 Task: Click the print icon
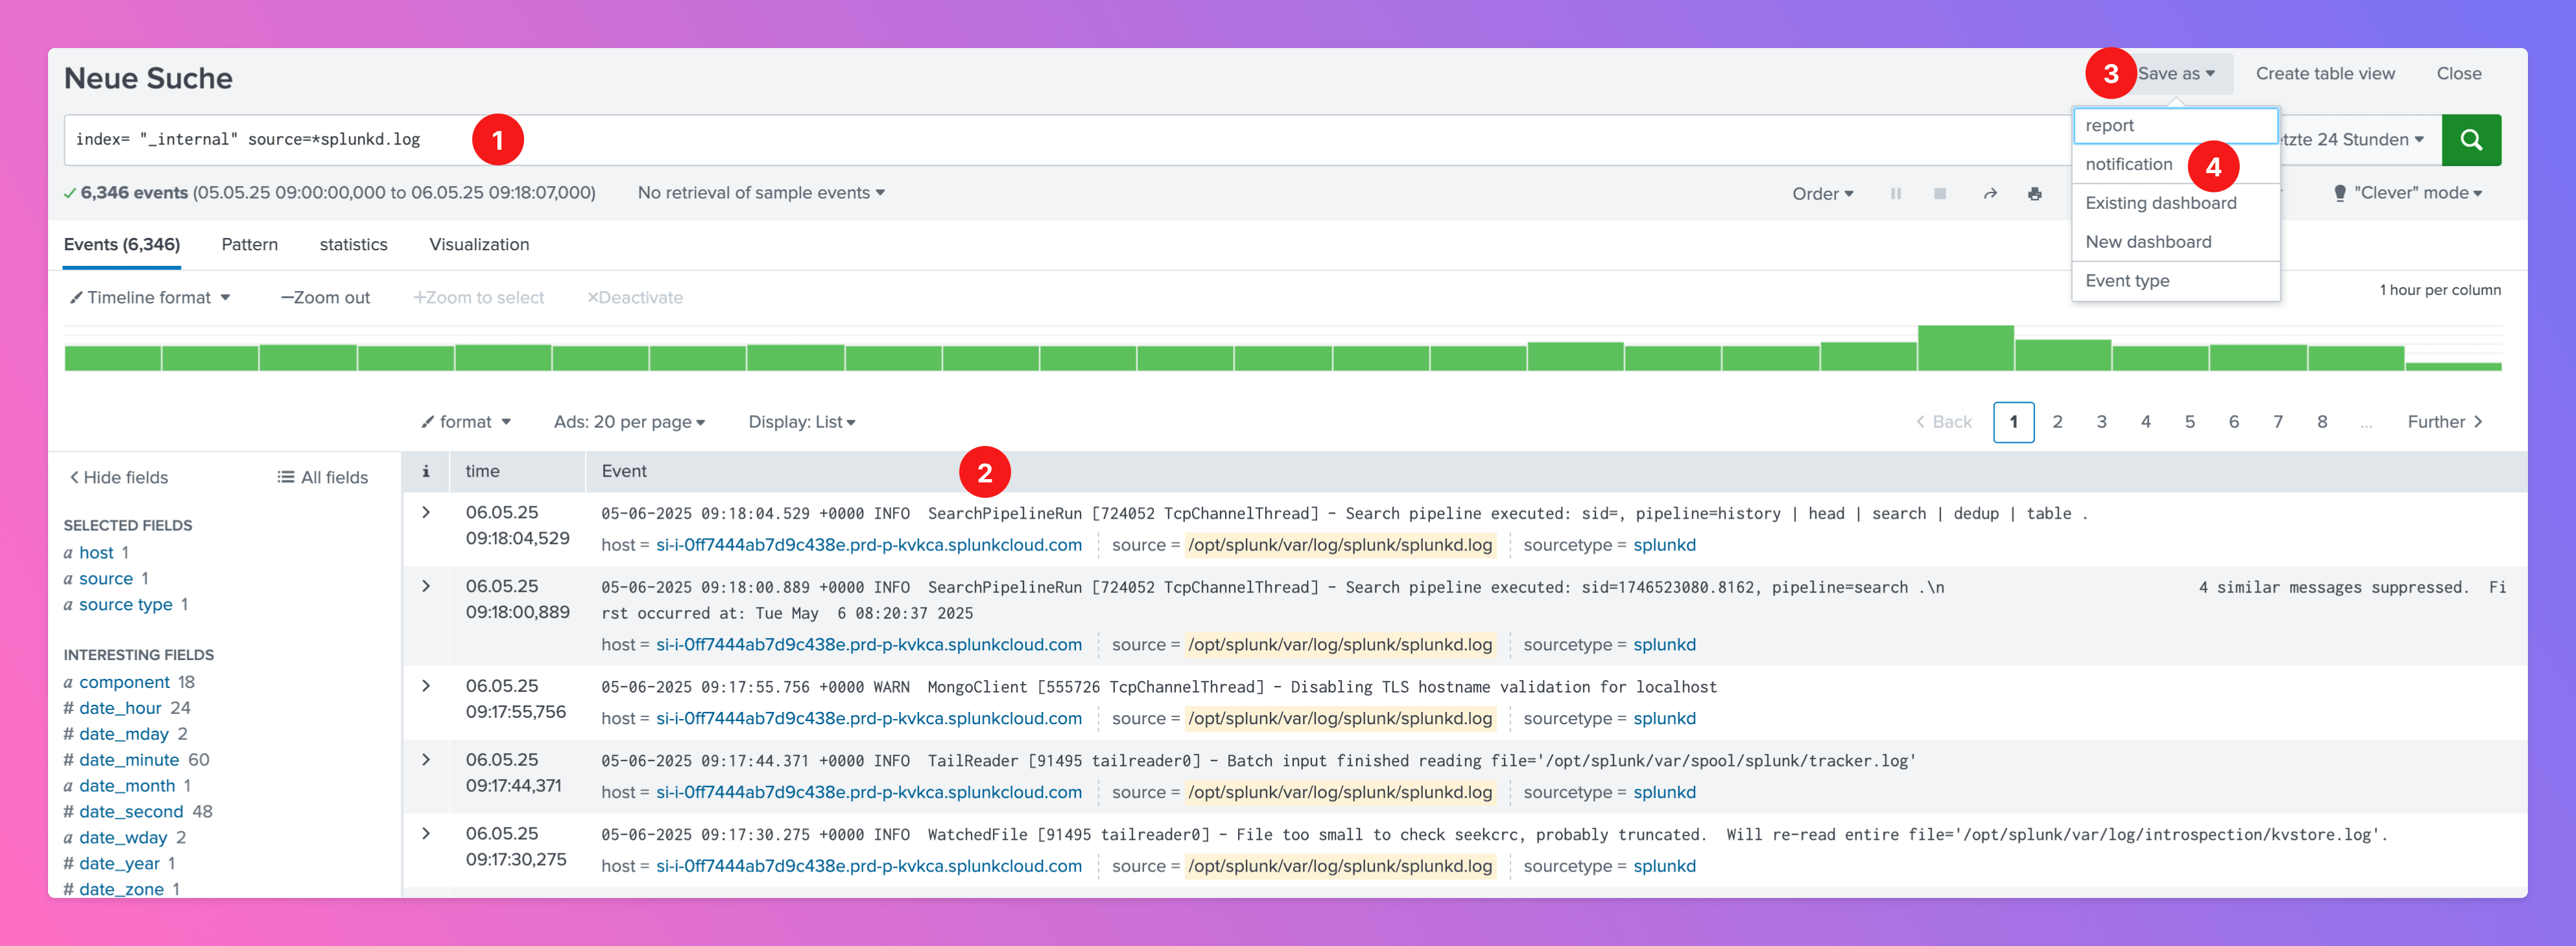tap(2034, 194)
